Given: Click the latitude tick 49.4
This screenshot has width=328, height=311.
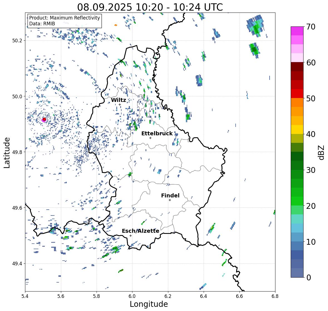Looking at the screenshot, I should click(17, 264).
